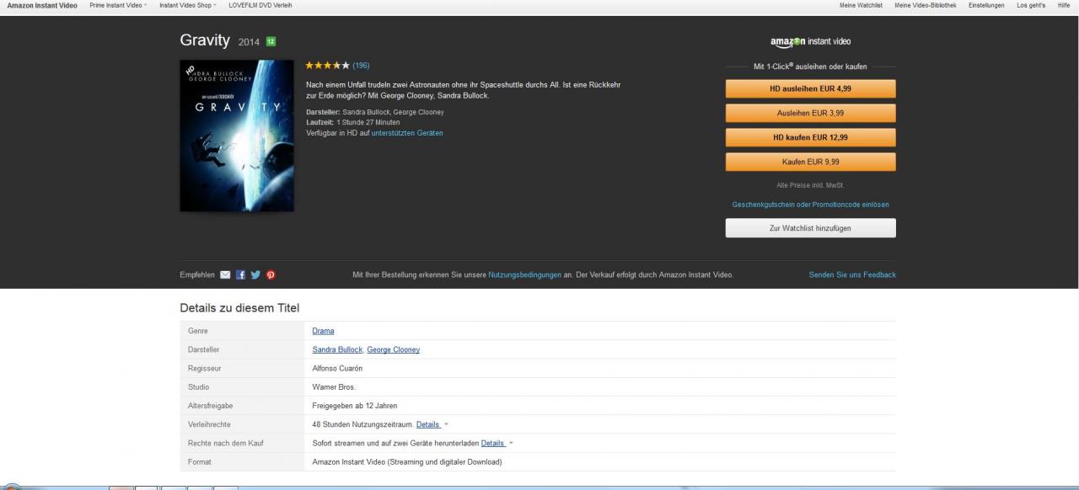Open the George Clooney actor link

393,349
